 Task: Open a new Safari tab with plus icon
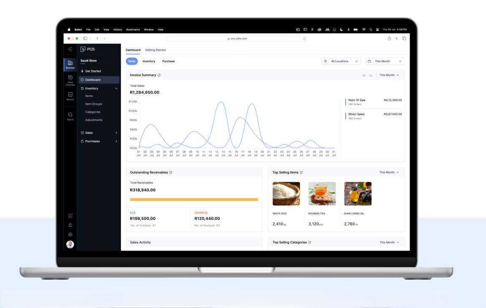click(x=396, y=38)
